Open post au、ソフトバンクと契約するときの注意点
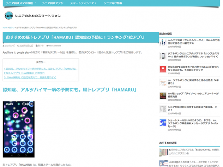The width and height of the screenshot is (223, 167). (x=193, y=82)
